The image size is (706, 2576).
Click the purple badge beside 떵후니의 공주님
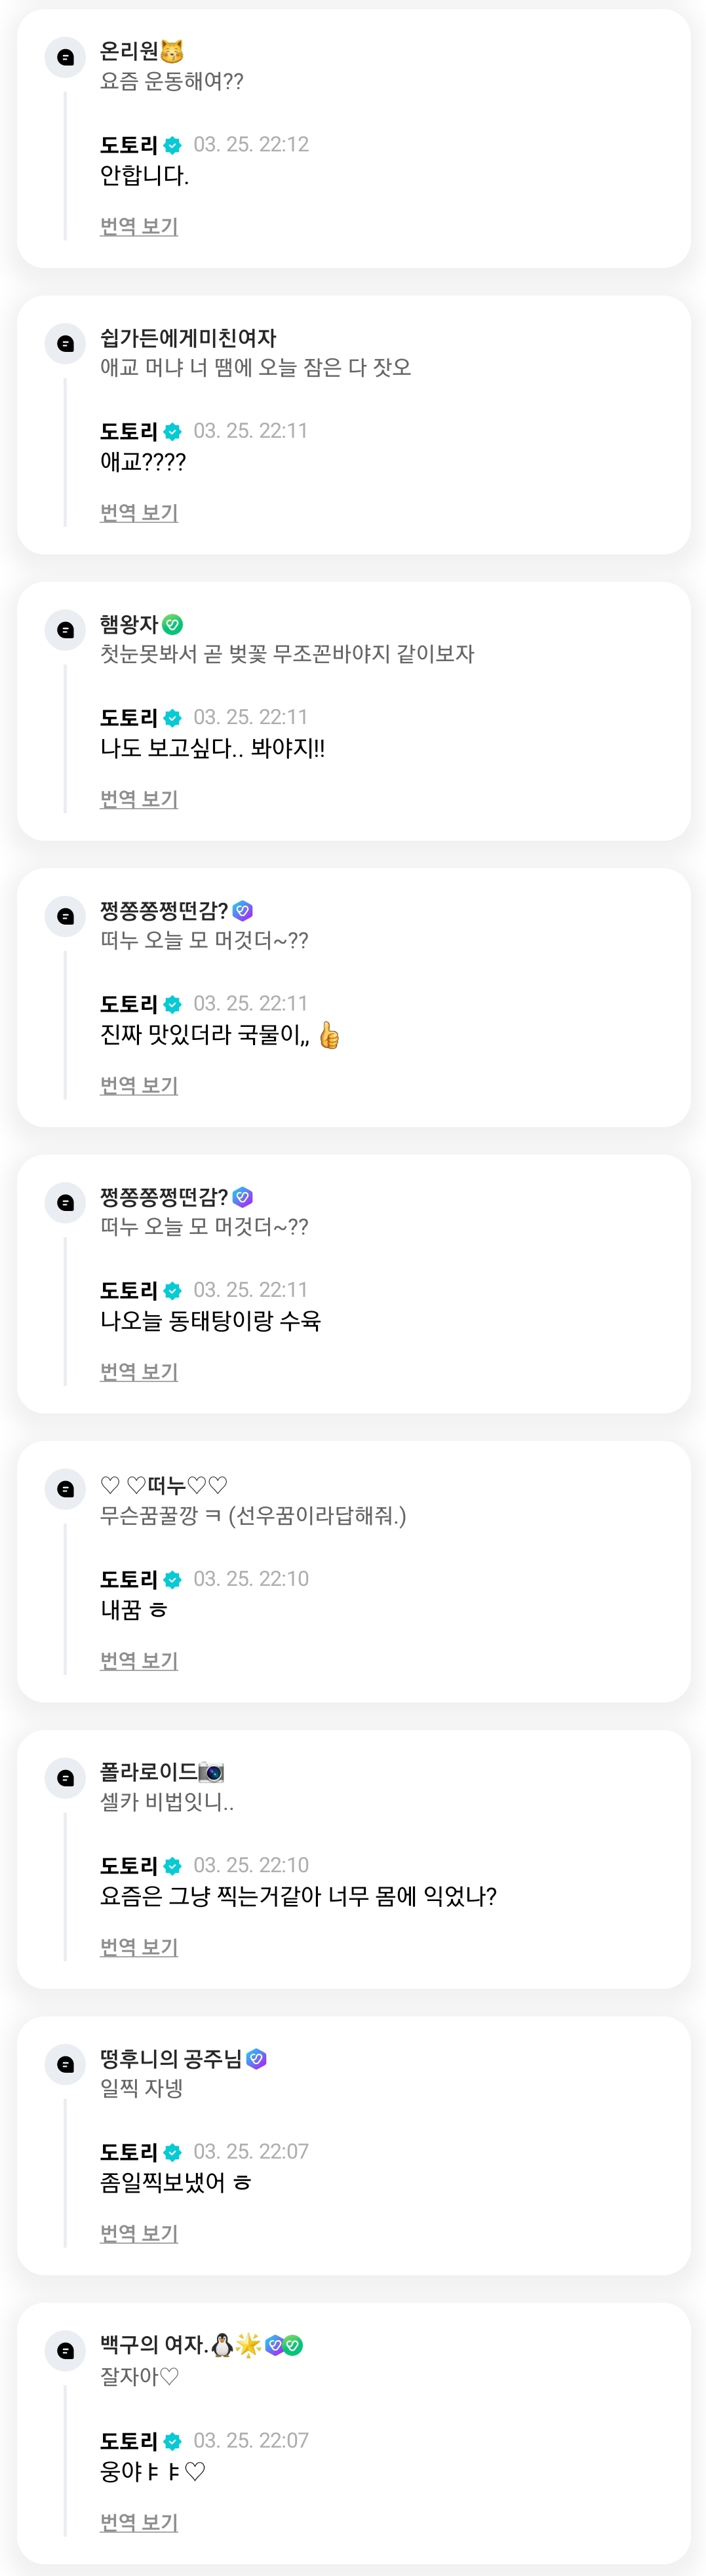(x=256, y=2058)
